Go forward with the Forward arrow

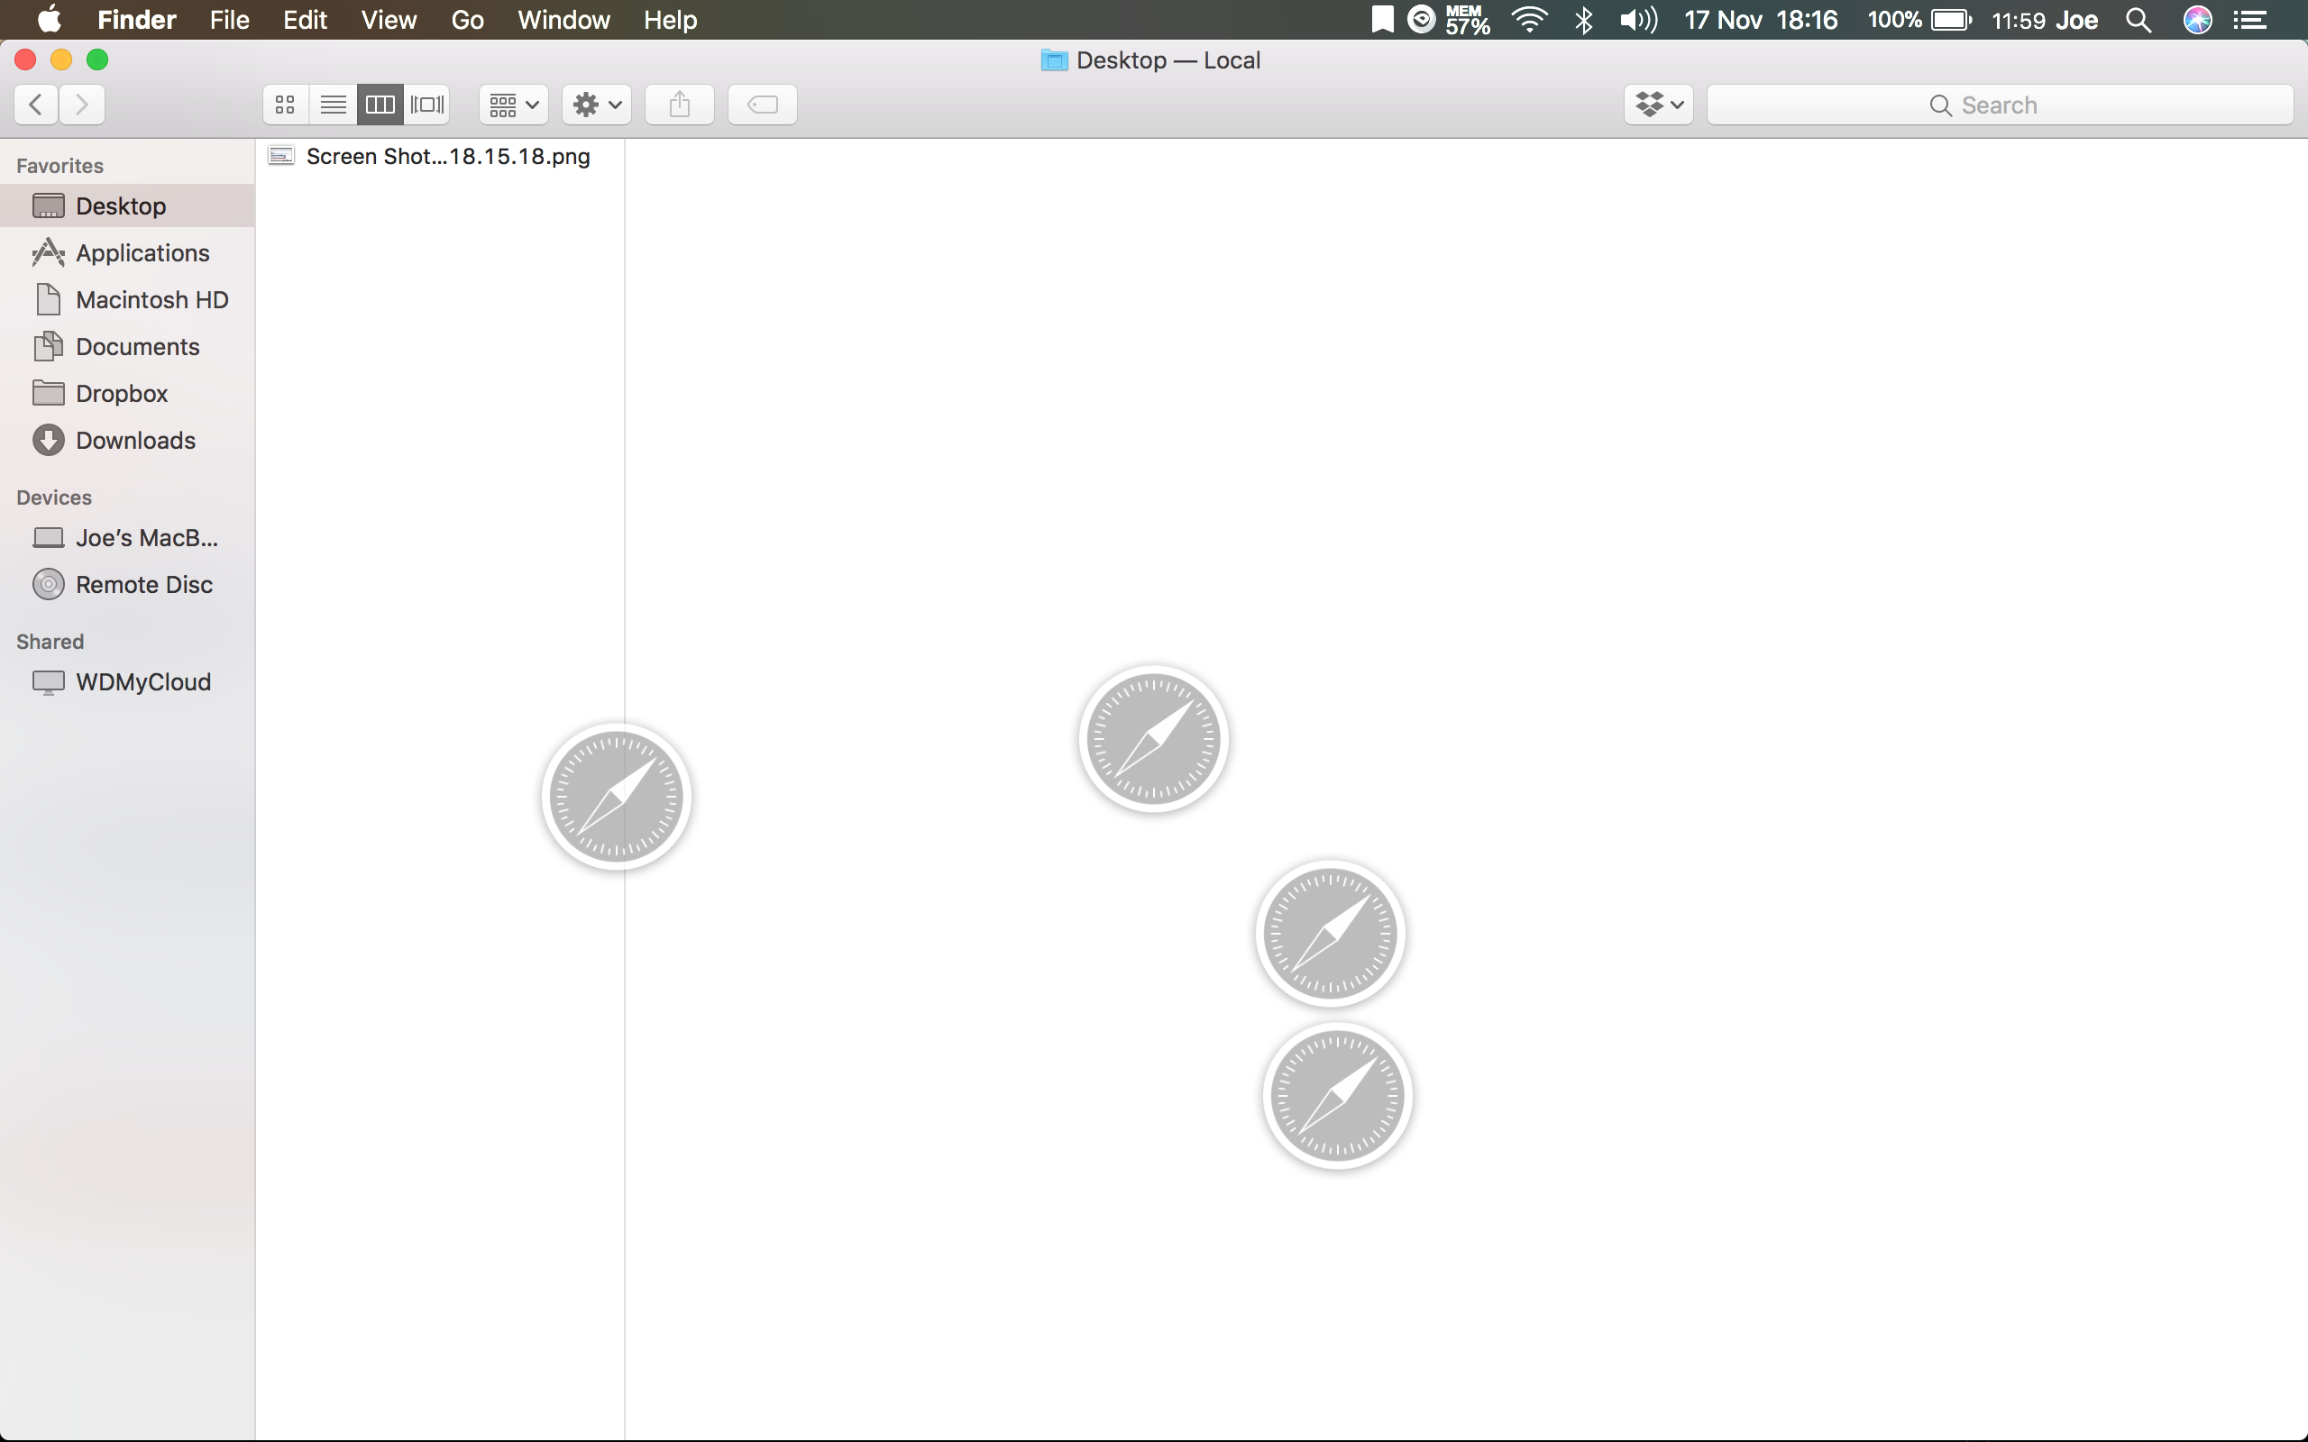click(82, 105)
